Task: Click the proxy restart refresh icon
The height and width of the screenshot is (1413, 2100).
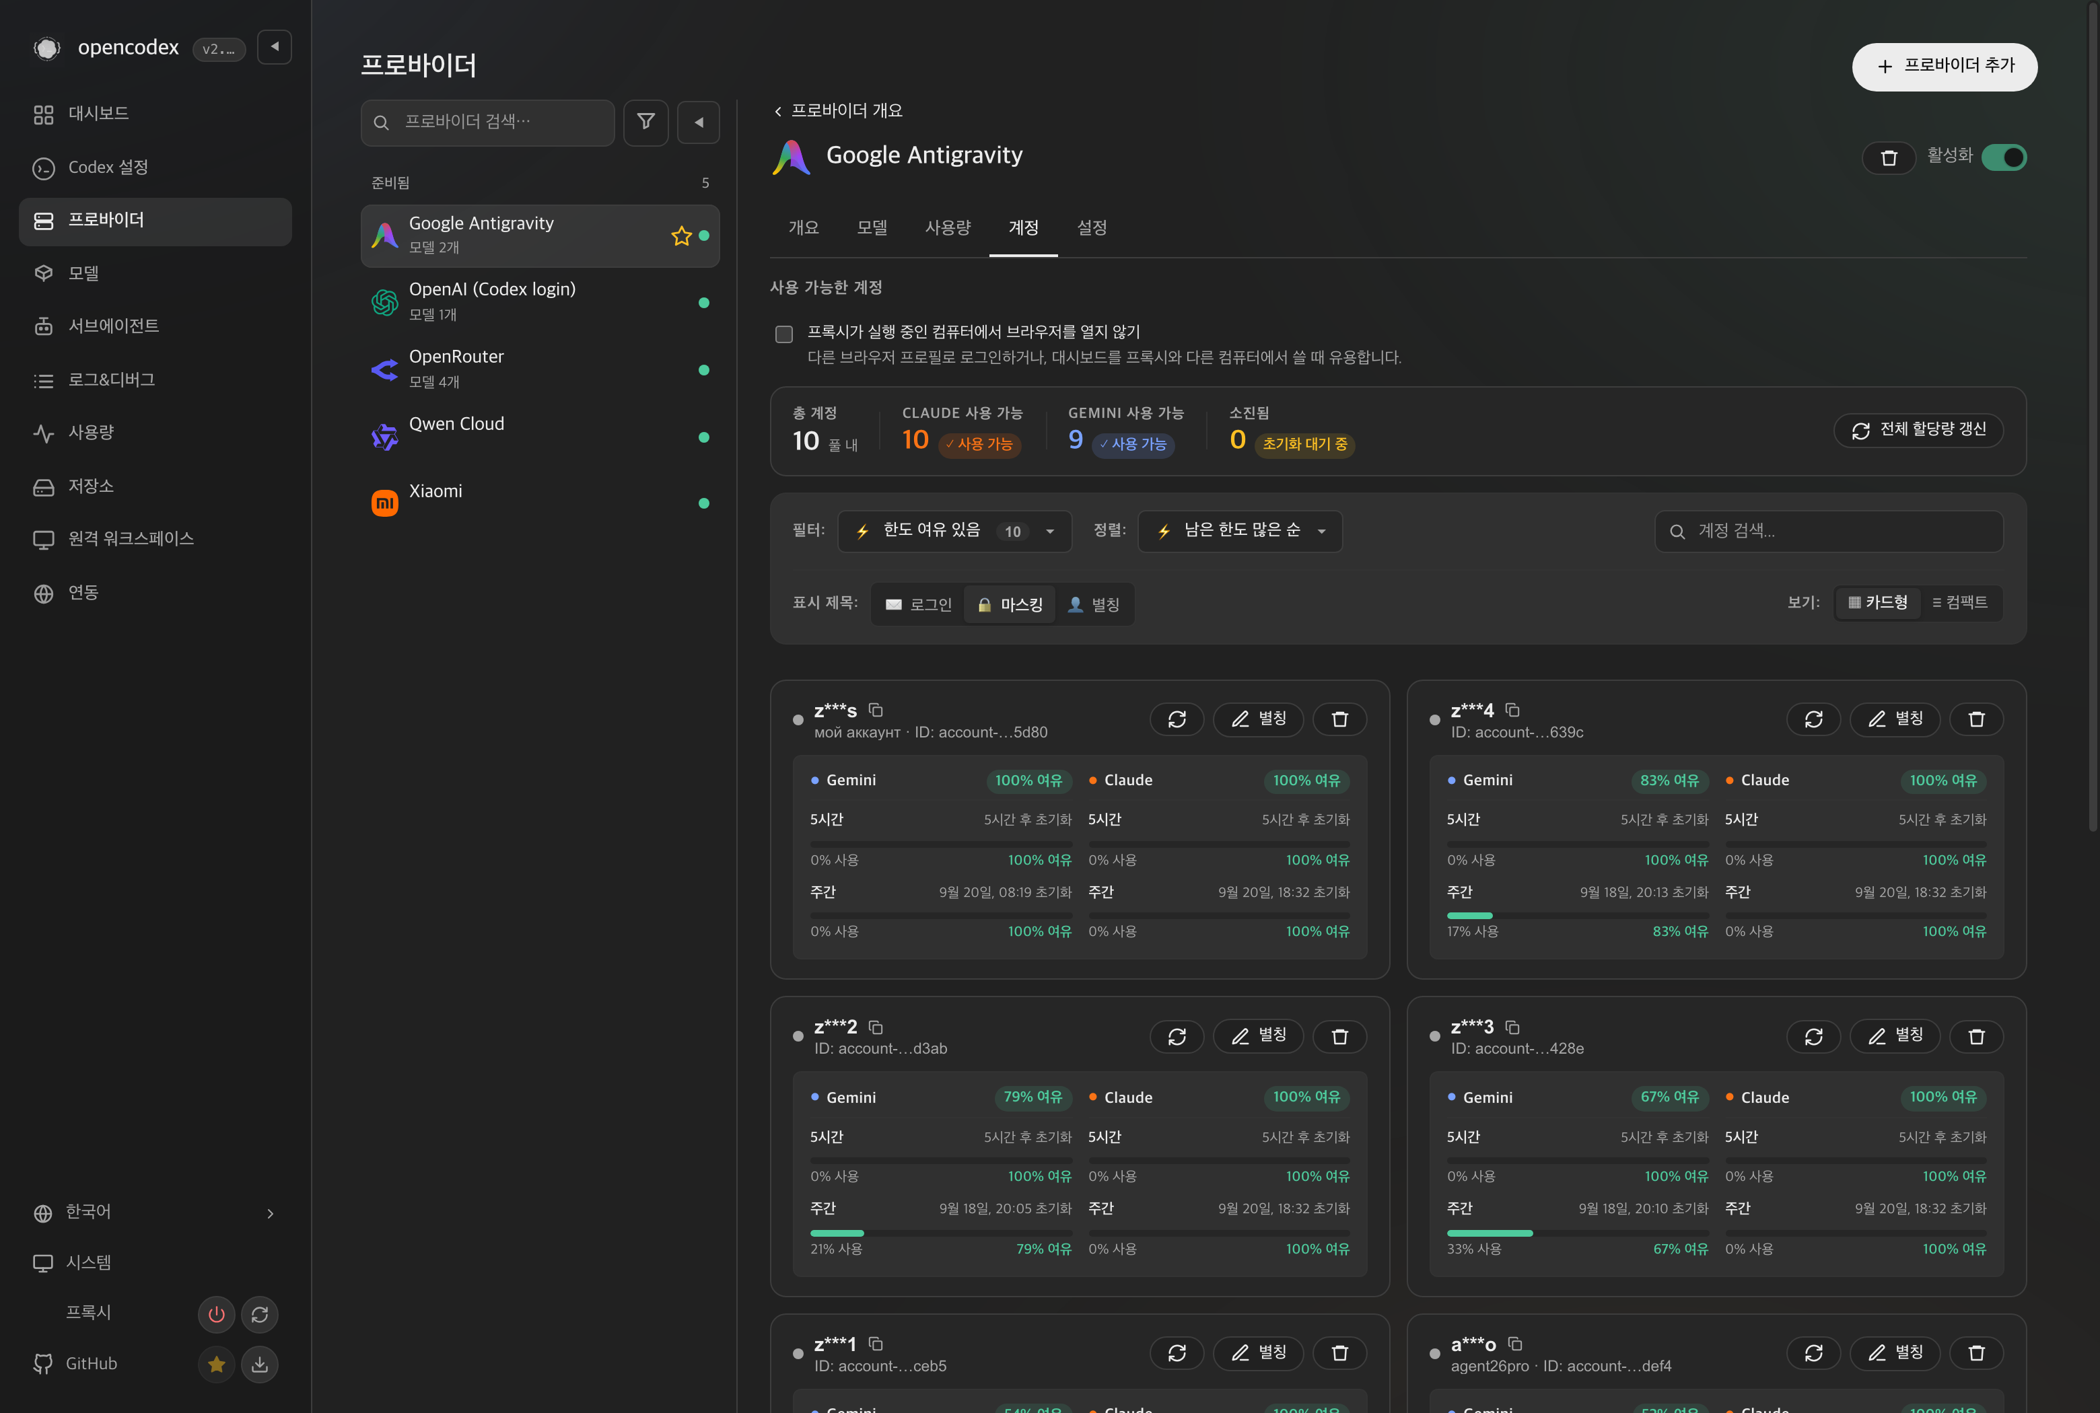Action: 260,1314
